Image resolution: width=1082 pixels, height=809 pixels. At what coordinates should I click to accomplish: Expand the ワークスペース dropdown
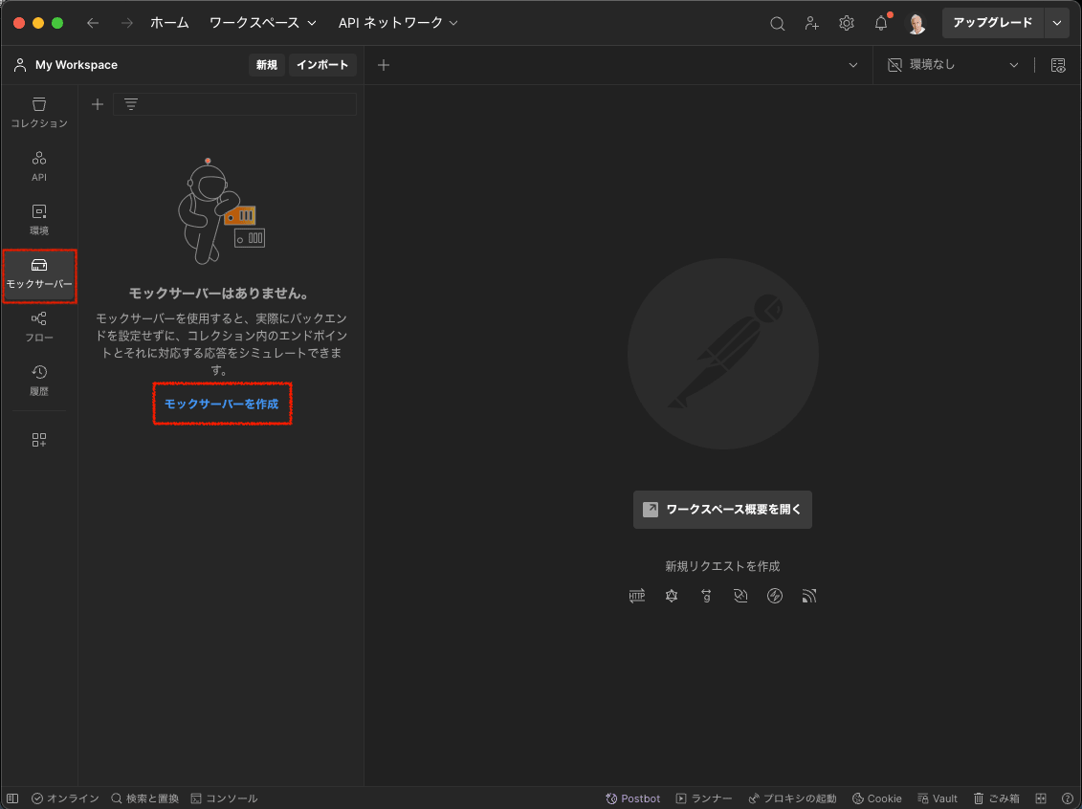pos(263,23)
